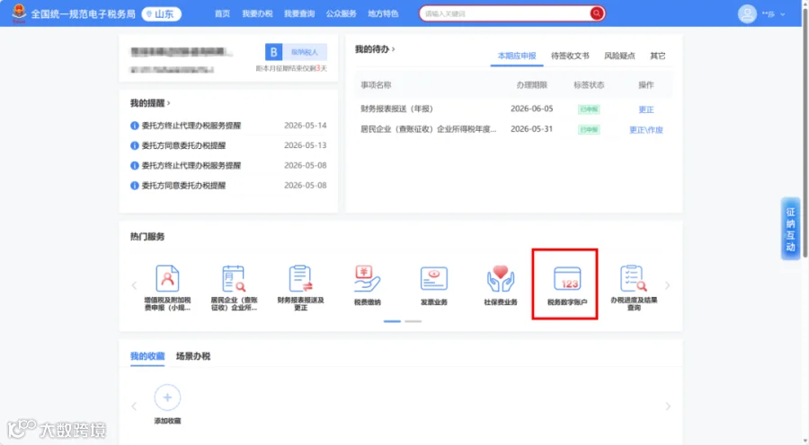The height and width of the screenshot is (445, 809).
Task: Click info icon beside the 2026-05-13 reminder
Action: pos(135,145)
